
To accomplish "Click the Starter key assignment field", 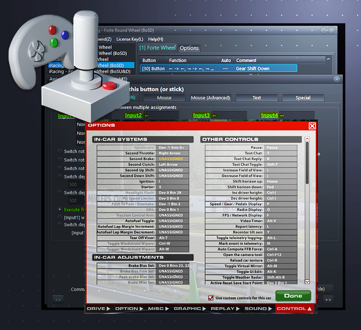I will [172, 187].
